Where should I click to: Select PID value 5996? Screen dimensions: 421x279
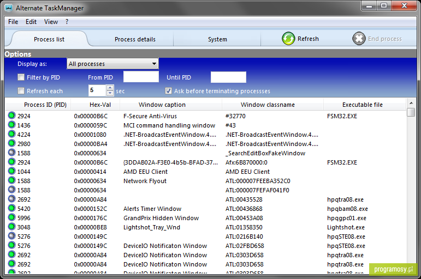click(24, 218)
